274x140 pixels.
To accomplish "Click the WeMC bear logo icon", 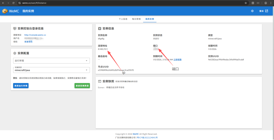I will tap(5, 11).
